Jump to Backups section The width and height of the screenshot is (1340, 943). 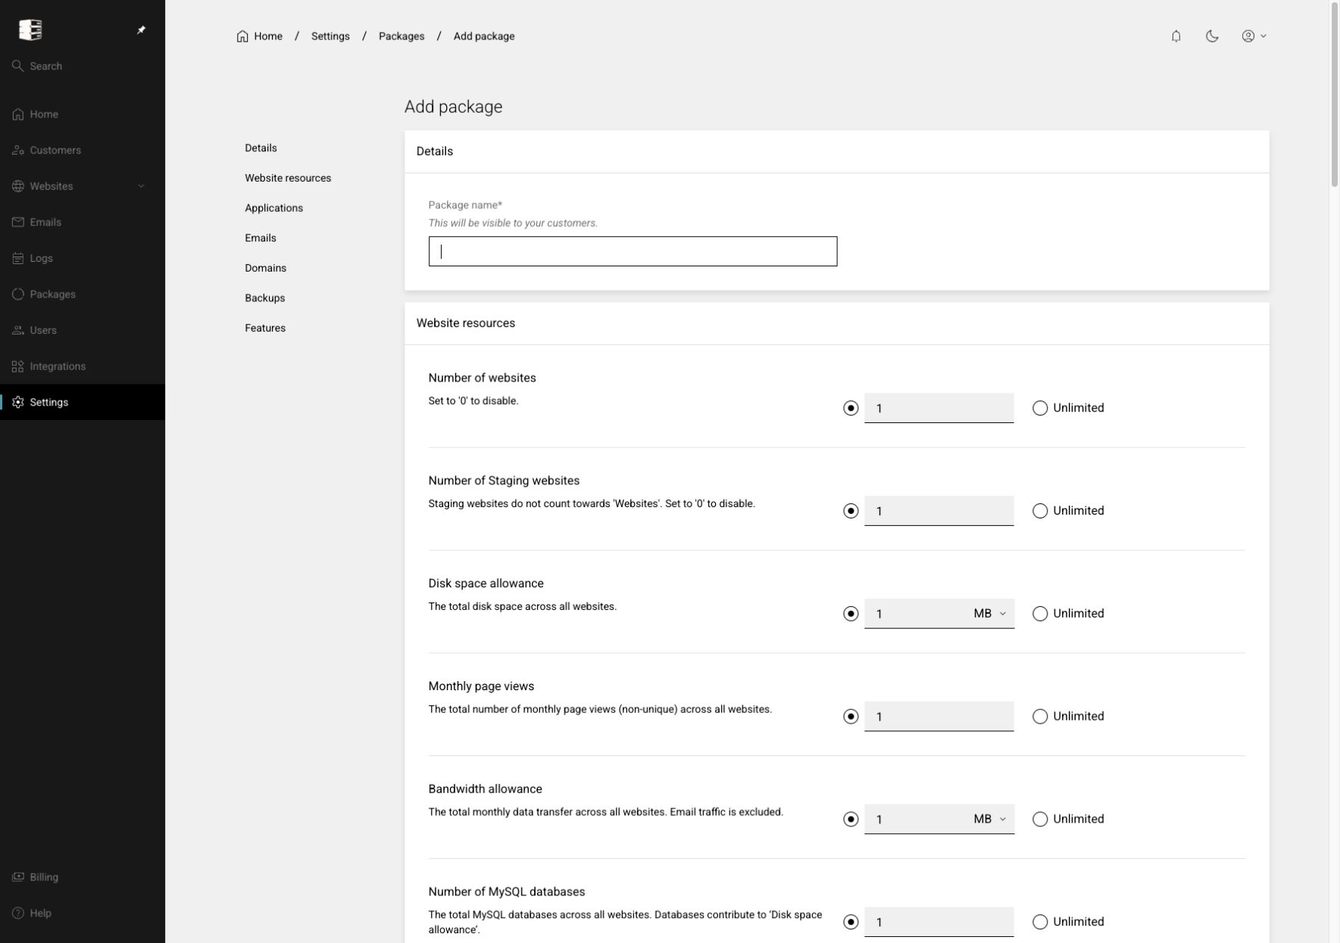click(265, 298)
